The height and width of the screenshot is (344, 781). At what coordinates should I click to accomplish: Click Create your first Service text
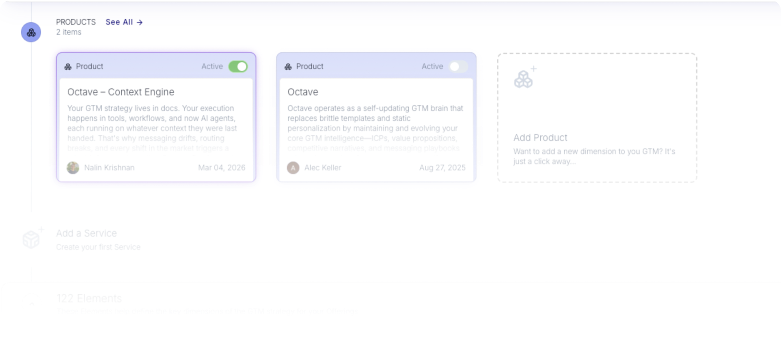click(98, 247)
